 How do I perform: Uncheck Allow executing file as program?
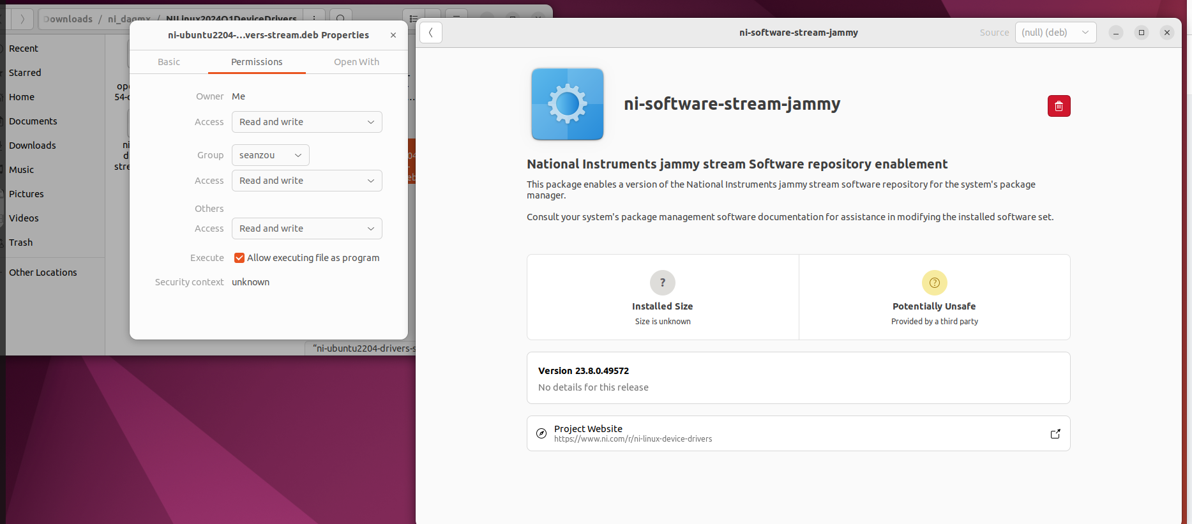239,258
